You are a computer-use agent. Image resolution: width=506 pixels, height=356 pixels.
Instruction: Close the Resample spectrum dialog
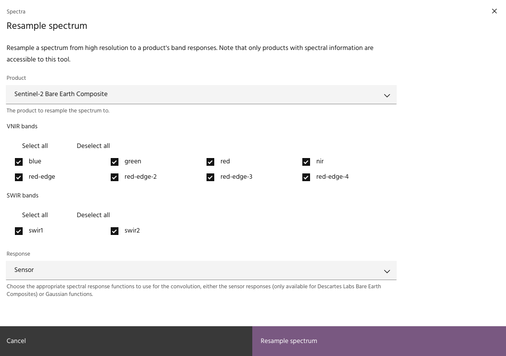494,11
